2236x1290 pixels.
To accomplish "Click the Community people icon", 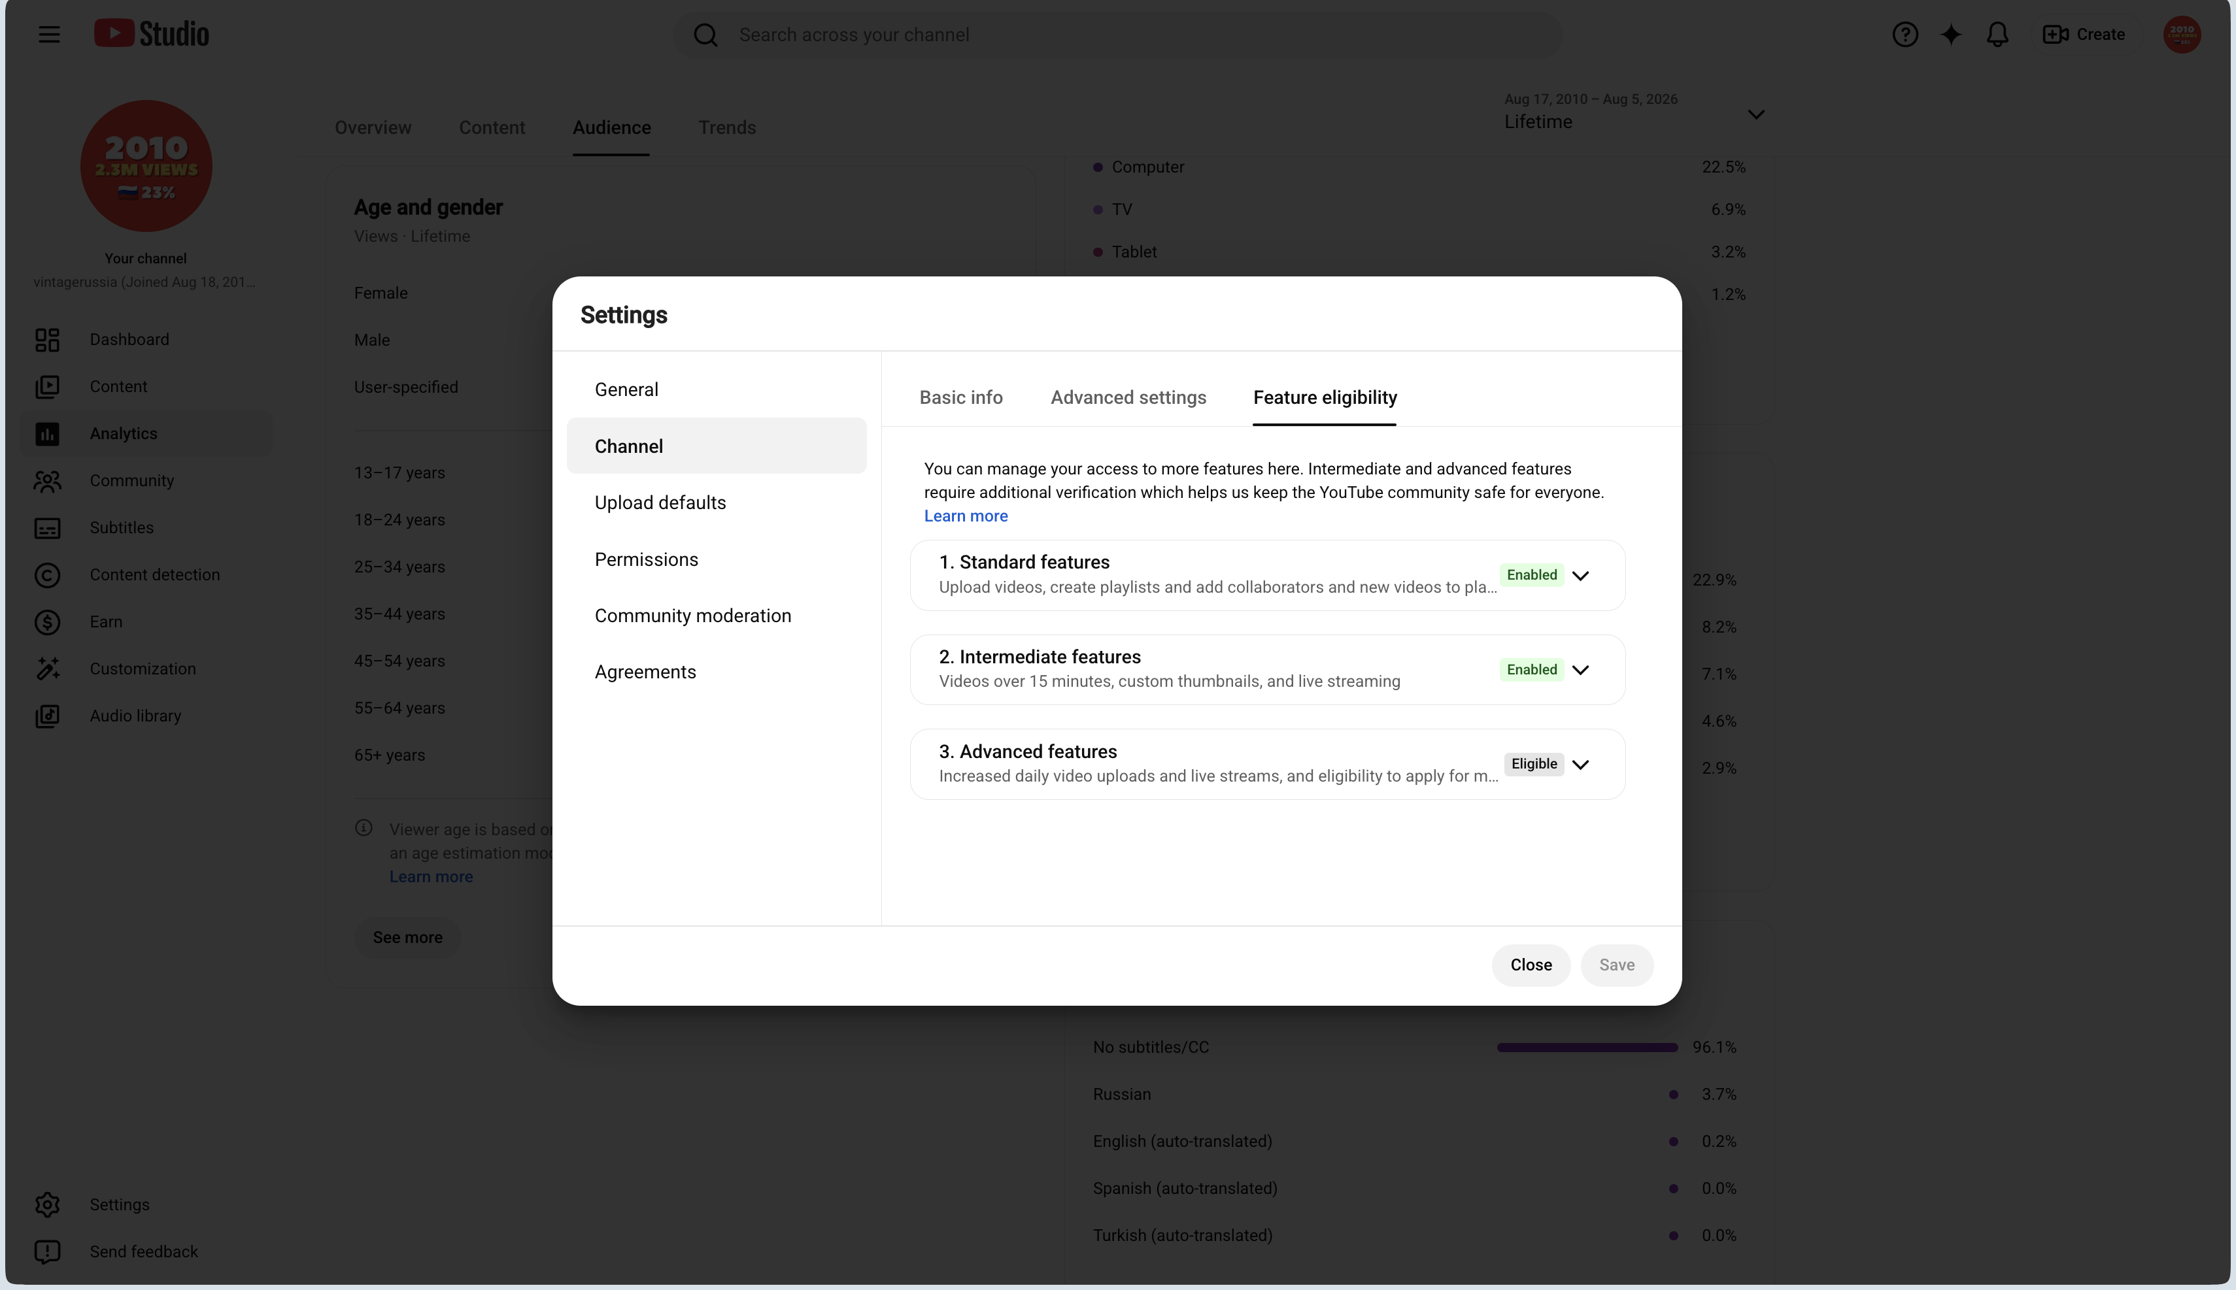I will (47, 480).
